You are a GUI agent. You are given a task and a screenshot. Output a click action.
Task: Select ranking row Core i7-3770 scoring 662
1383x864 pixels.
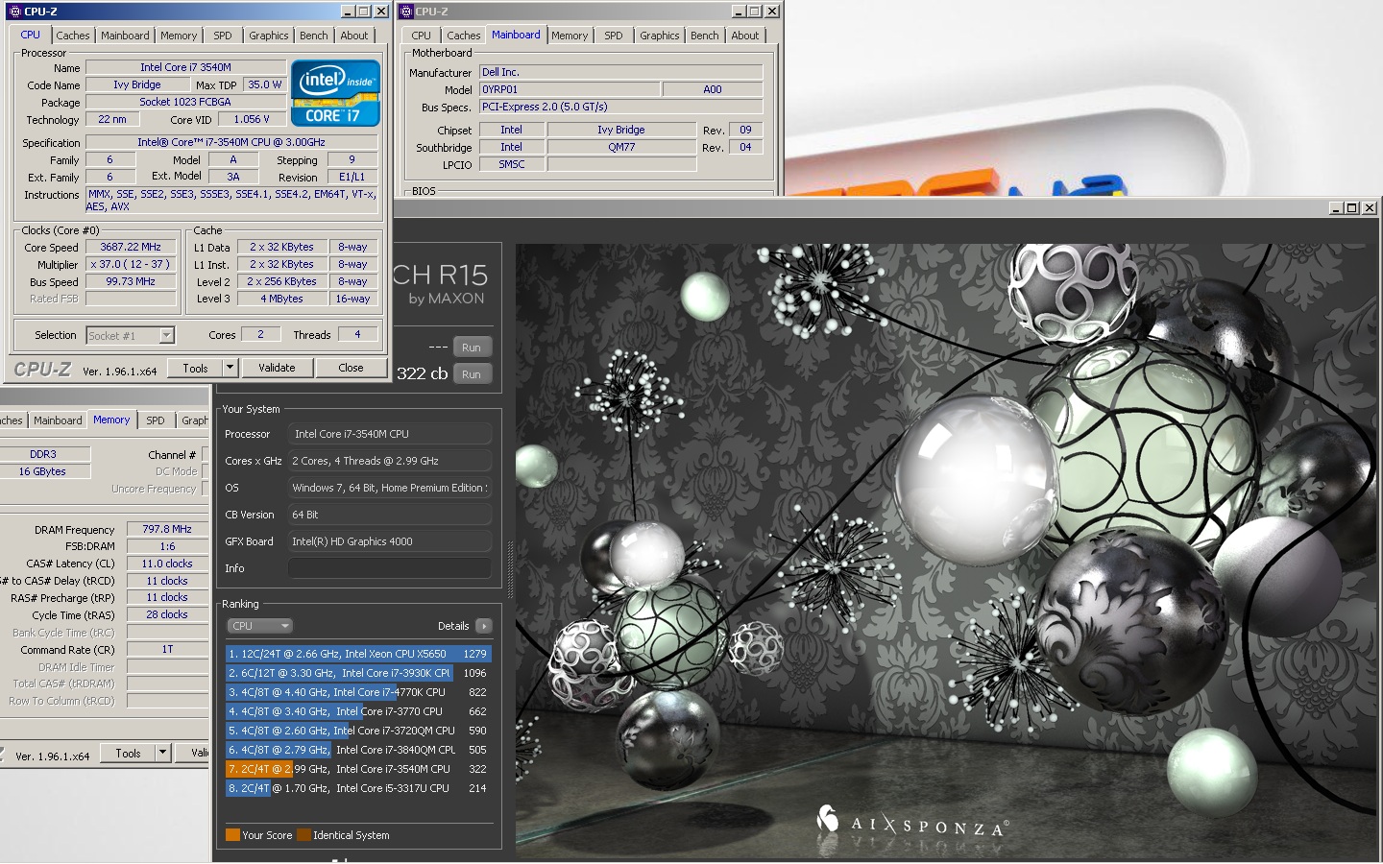359,711
